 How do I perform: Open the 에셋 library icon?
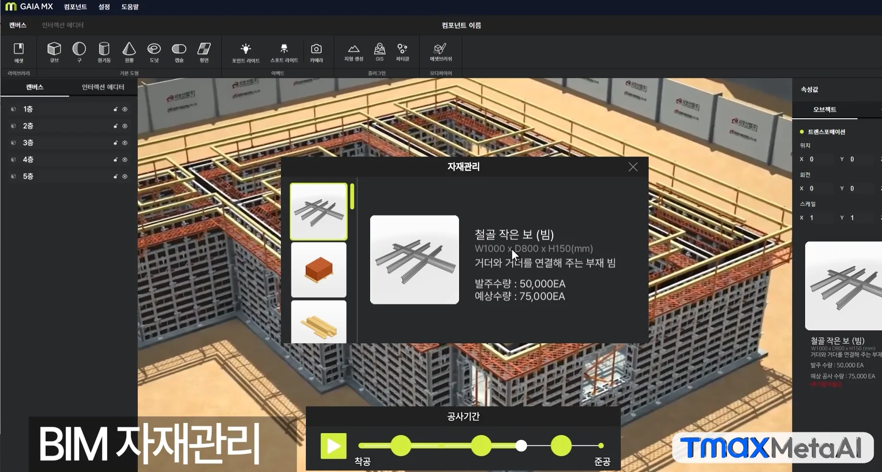tap(19, 52)
